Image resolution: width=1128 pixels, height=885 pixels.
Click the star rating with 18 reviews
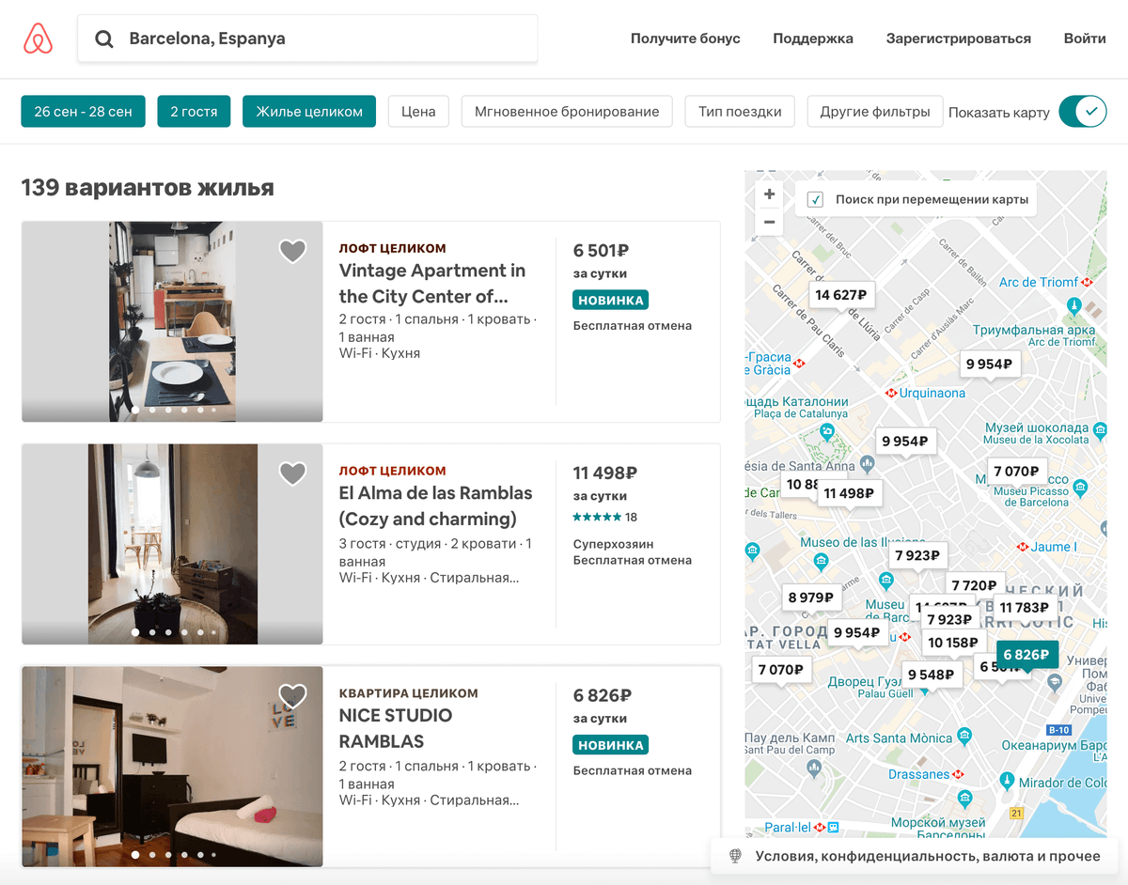(x=605, y=517)
